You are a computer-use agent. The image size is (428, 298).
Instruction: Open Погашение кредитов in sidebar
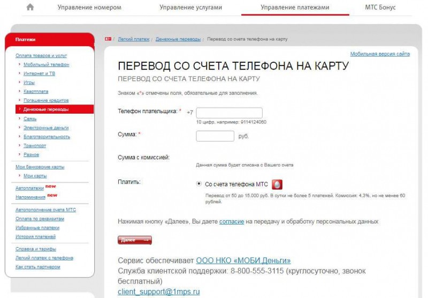[46, 100]
